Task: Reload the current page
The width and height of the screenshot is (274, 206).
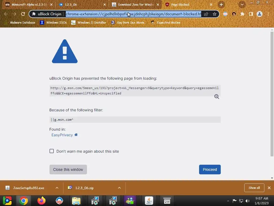Action: (23, 14)
